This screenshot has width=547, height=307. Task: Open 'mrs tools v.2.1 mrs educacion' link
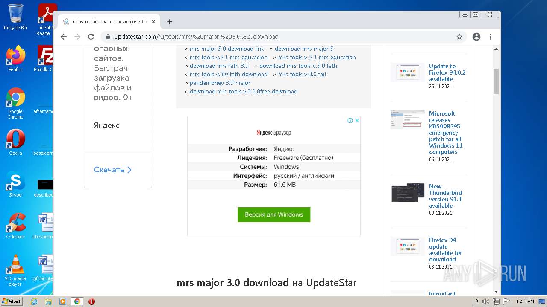[x=229, y=57]
